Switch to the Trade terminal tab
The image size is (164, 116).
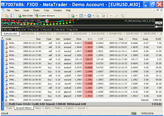coord(9,108)
